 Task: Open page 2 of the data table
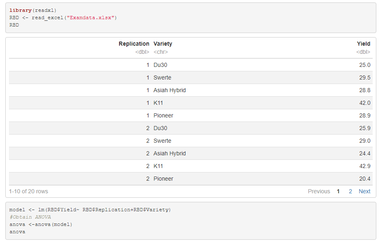350,191
